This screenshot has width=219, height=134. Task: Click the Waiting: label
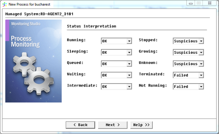click(76, 74)
